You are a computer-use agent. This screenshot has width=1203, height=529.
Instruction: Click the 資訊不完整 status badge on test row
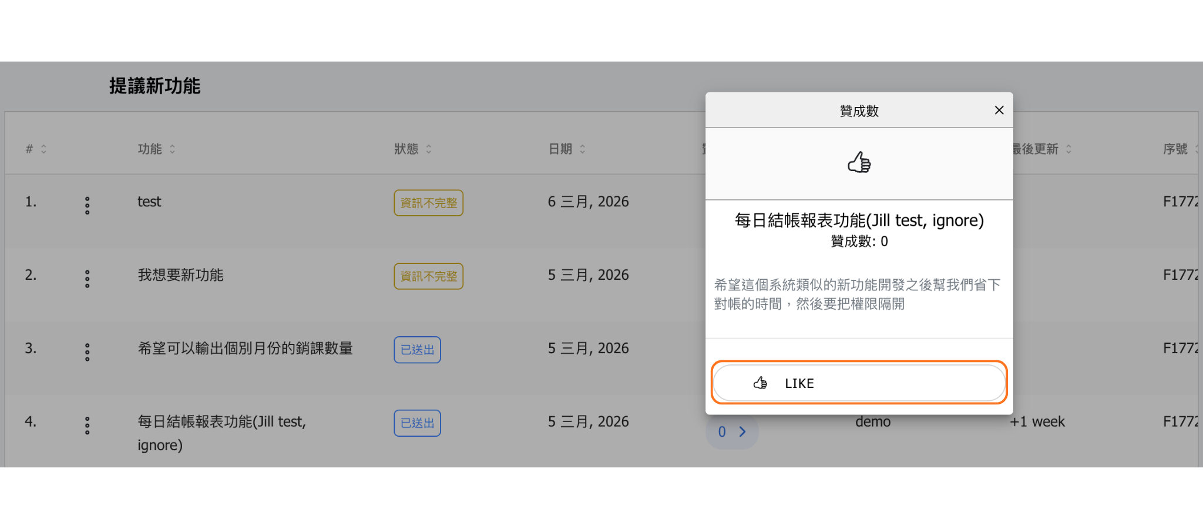click(x=428, y=203)
